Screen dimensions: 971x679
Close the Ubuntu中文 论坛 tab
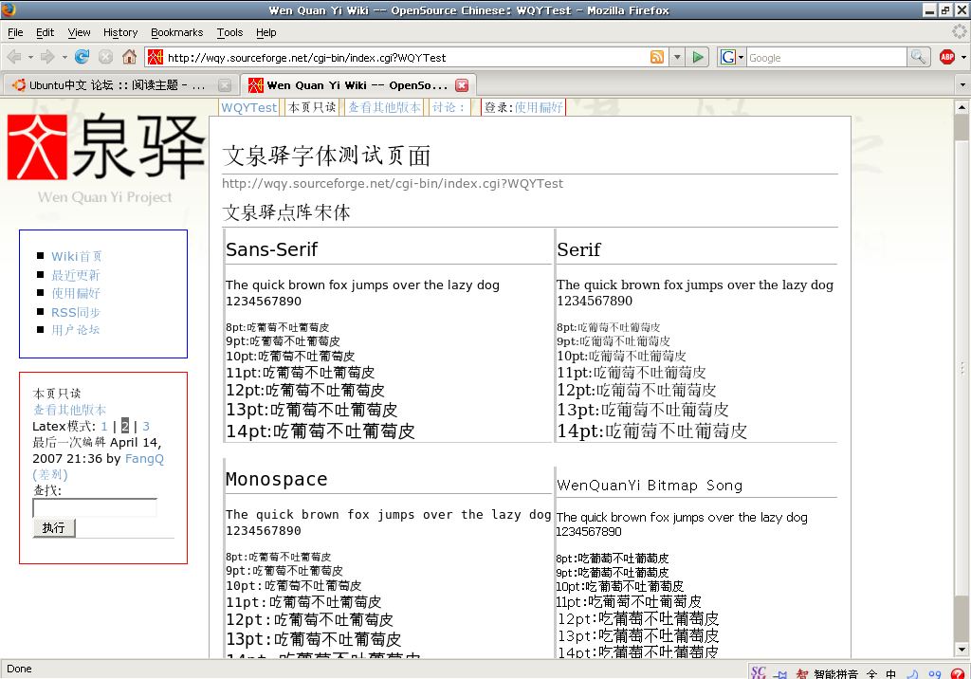225,85
